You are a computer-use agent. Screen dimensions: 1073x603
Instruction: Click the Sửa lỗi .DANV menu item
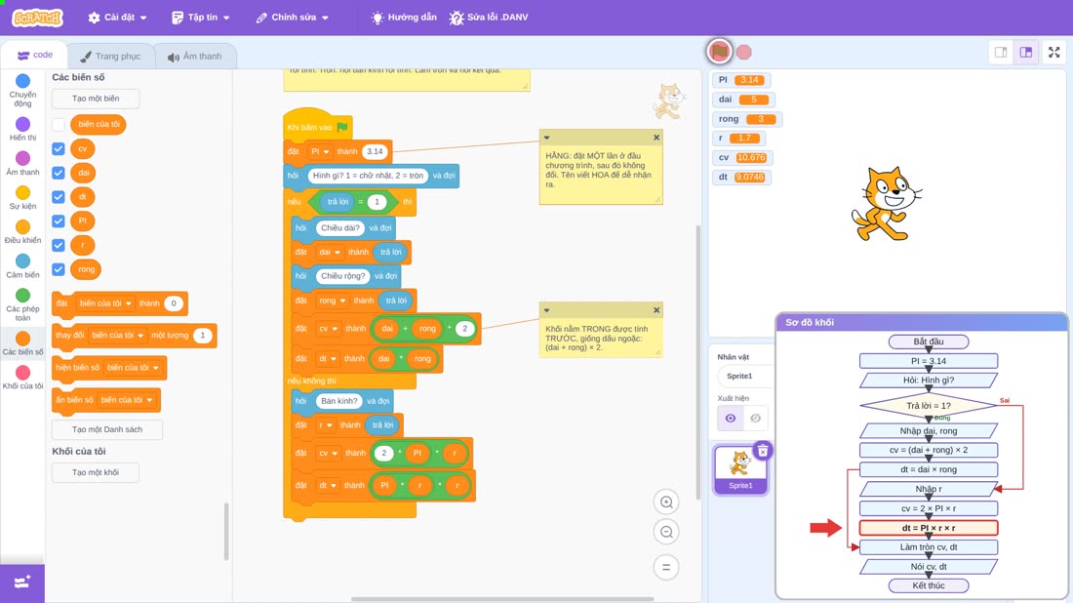click(x=489, y=18)
